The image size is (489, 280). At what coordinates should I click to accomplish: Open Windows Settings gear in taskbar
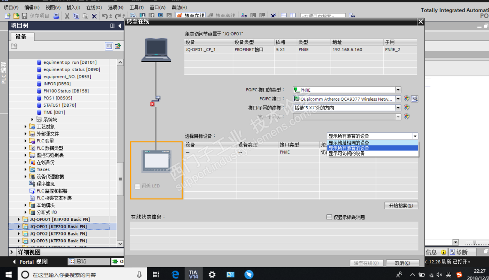(x=212, y=274)
